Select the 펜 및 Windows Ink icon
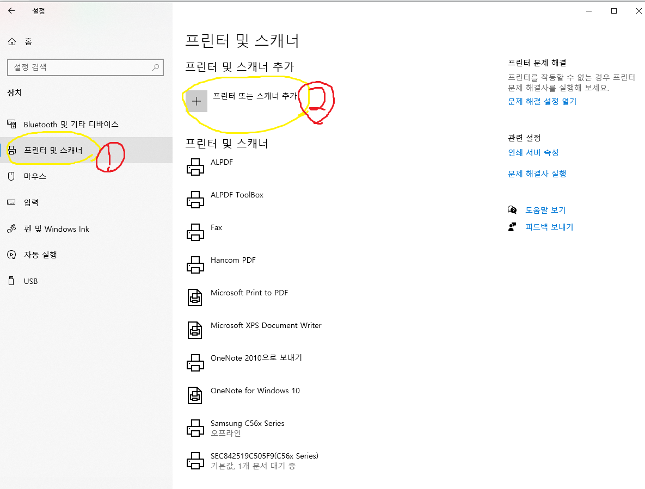Image resolution: width=645 pixels, height=489 pixels. (12, 228)
